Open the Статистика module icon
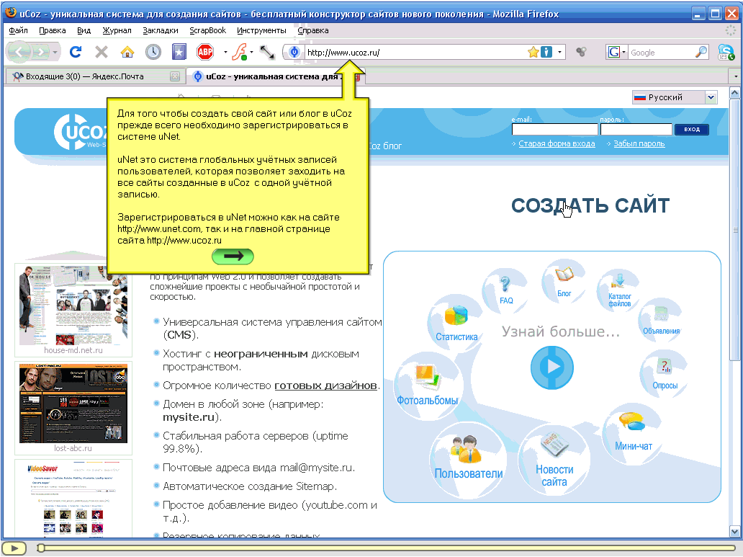743x557 pixels. point(456,324)
